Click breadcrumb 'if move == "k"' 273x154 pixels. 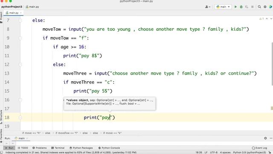tap(112, 133)
